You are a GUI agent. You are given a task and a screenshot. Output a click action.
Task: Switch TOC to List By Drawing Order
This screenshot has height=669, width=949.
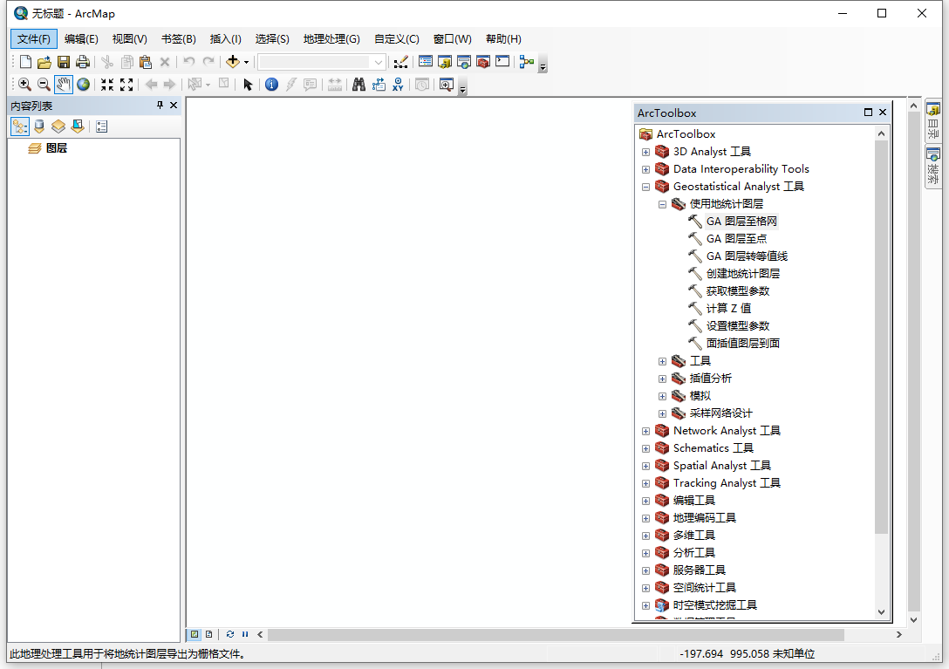[20, 126]
